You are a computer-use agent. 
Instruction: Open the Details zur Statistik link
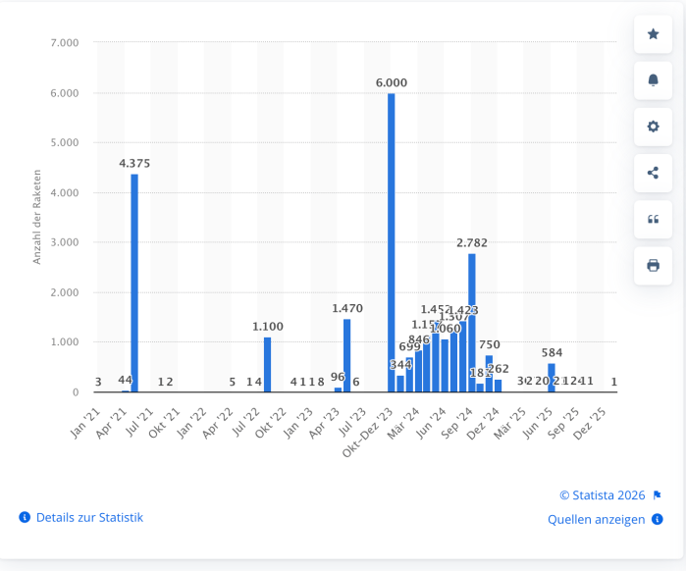89,517
